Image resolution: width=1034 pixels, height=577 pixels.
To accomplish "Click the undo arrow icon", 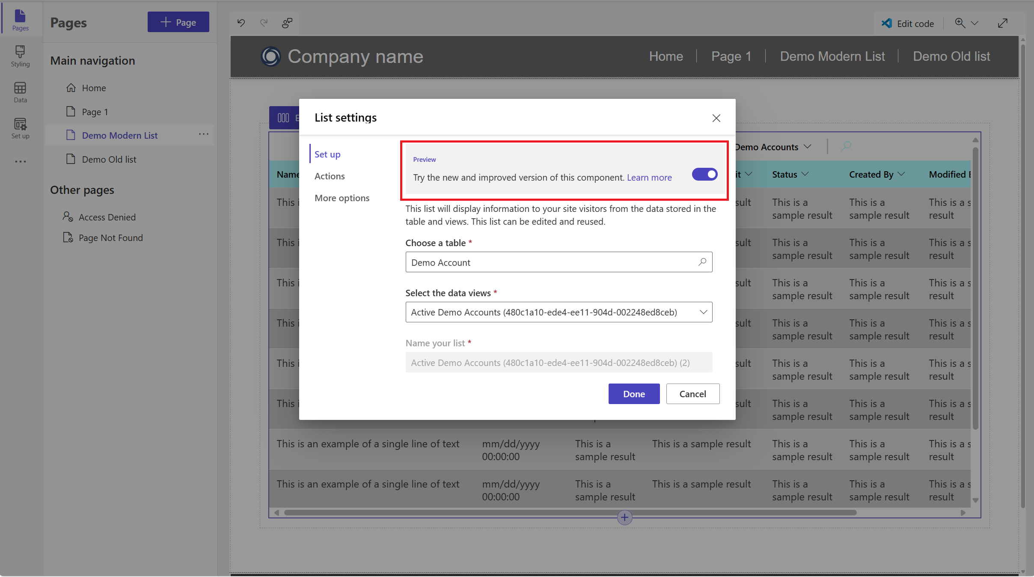I will (x=241, y=23).
